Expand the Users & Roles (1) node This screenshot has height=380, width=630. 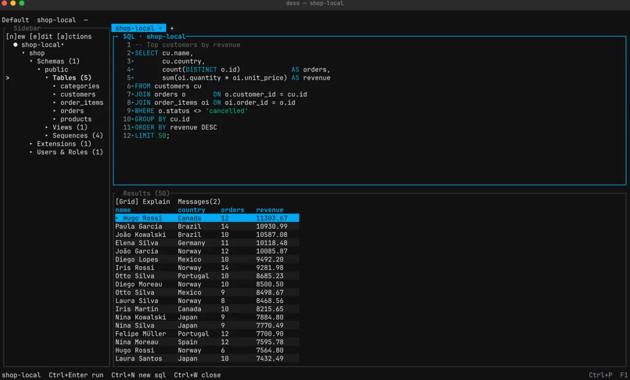pyautogui.click(x=31, y=152)
